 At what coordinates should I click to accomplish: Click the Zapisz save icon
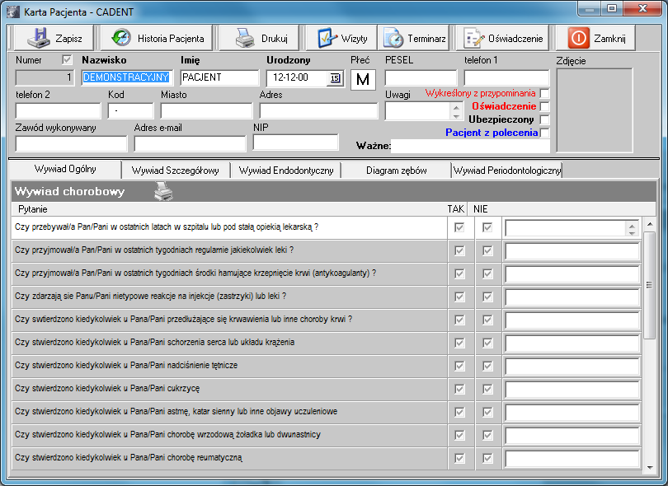[39, 38]
